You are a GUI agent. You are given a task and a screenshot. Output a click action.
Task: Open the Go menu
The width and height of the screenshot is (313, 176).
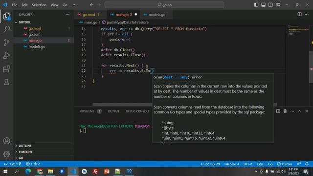coord(65,5)
